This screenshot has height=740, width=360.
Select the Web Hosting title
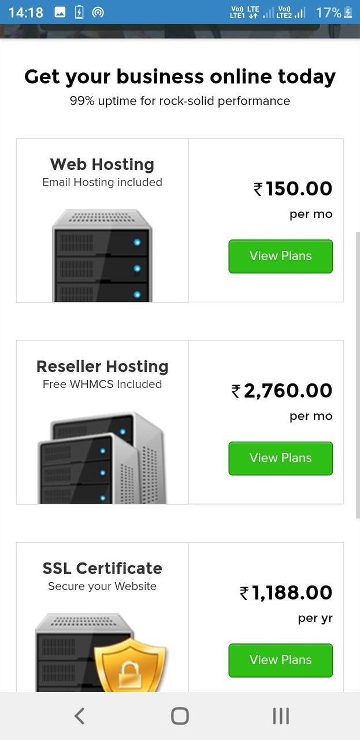click(102, 164)
